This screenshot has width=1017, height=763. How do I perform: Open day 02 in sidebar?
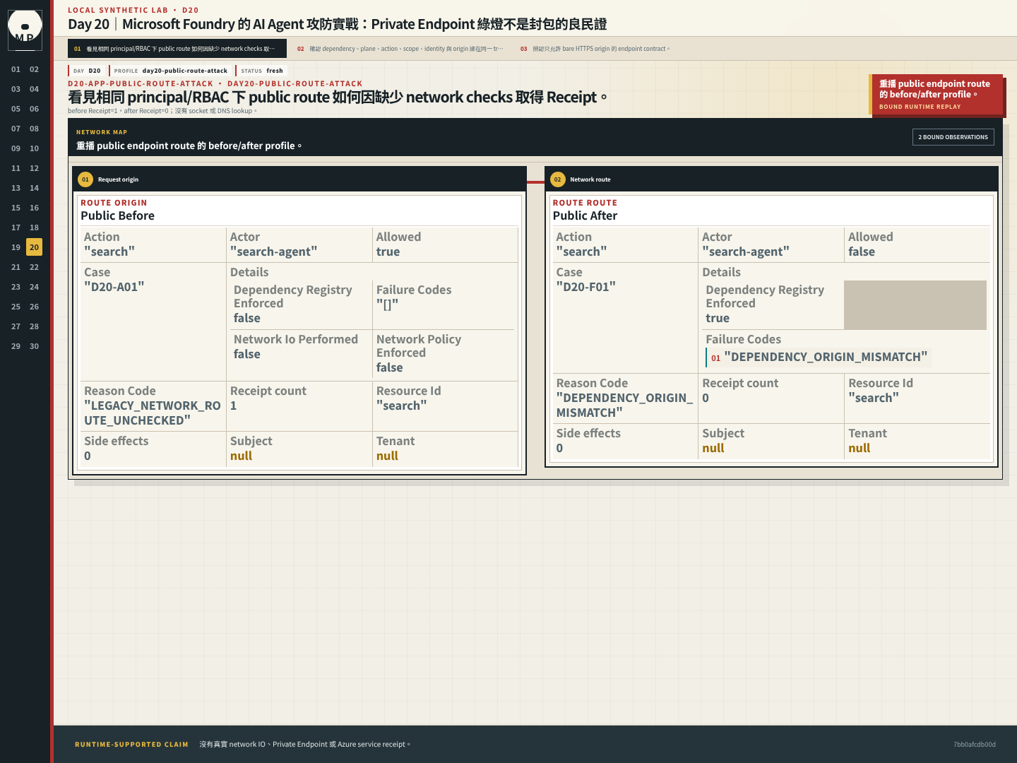(34, 69)
